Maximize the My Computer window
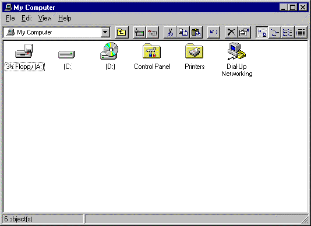Image resolution: width=311 pixels, height=226 pixels. 292,8
